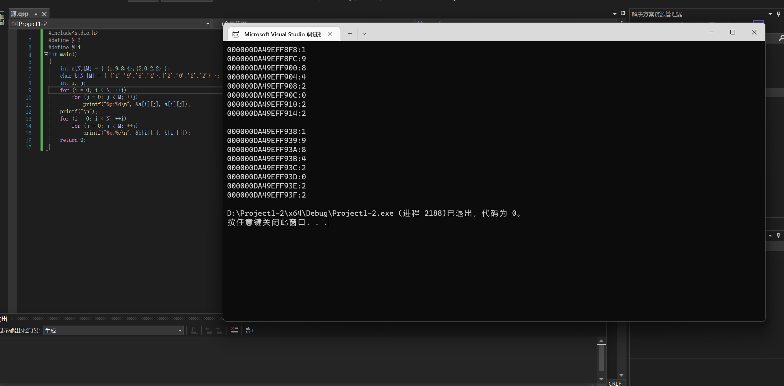The height and width of the screenshot is (386, 784).
Task: Open the output source 生成 dropdown
Action: point(180,331)
